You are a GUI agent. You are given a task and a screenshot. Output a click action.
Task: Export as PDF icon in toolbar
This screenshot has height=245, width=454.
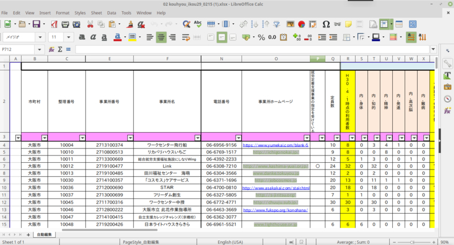pyautogui.click(x=54, y=24)
